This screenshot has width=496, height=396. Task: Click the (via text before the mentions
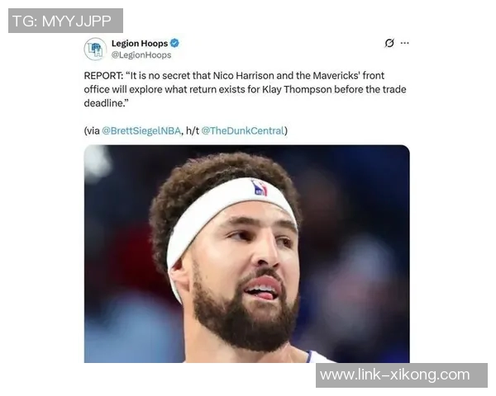pos(92,130)
